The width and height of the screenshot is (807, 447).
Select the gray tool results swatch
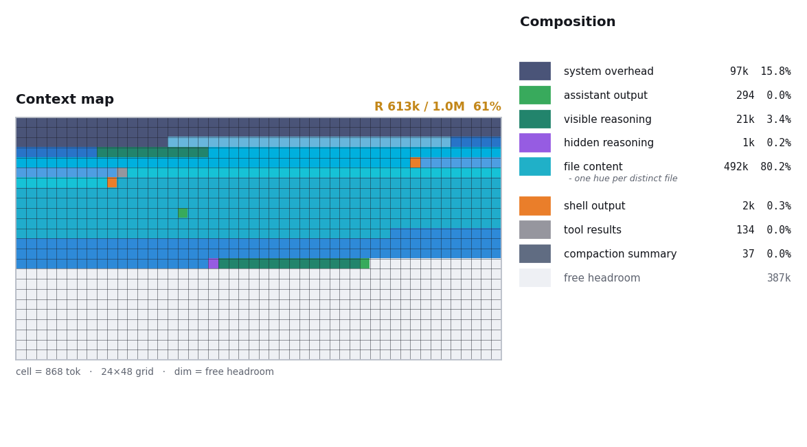pyautogui.click(x=535, y=229)
